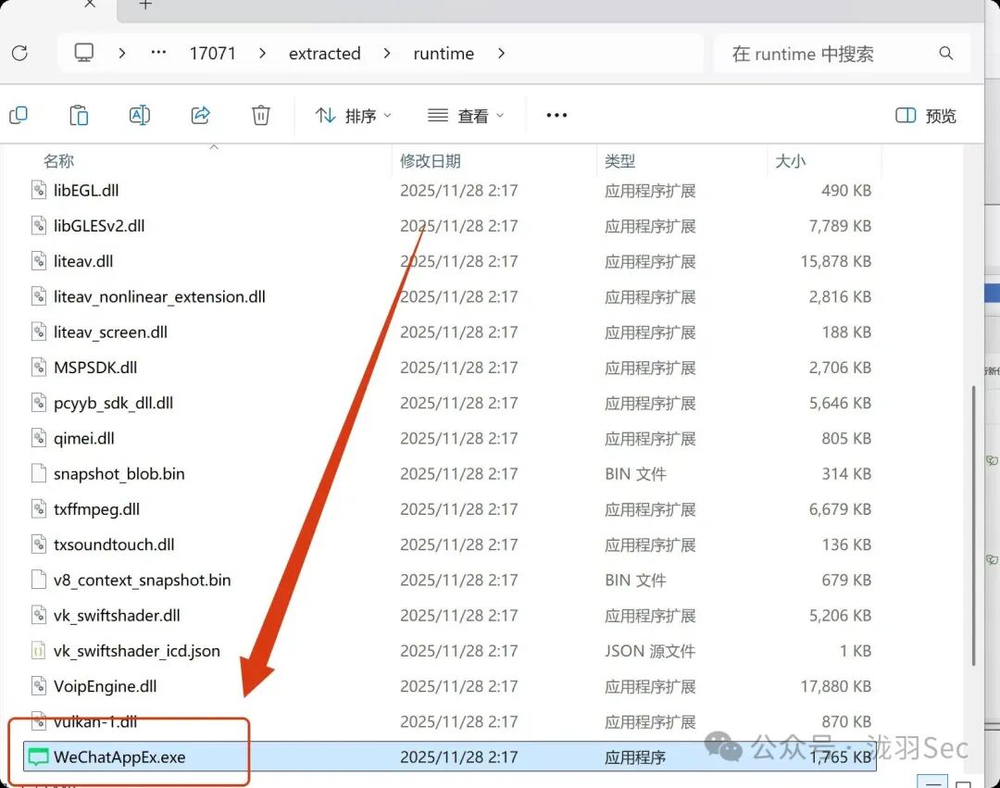Go to the extracted folder breadcrumb

coord(325,54)
